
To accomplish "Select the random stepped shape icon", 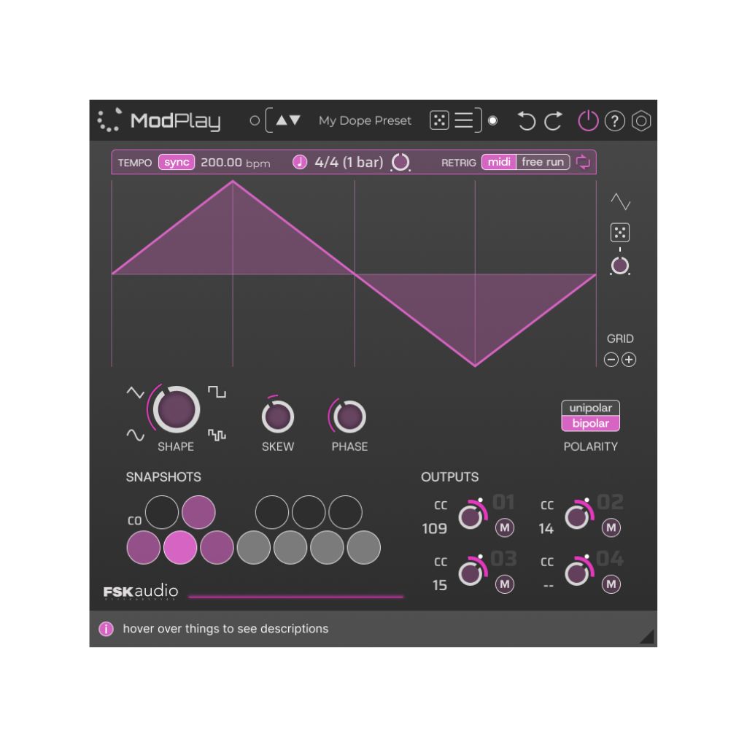I will [x=217, y=435].
